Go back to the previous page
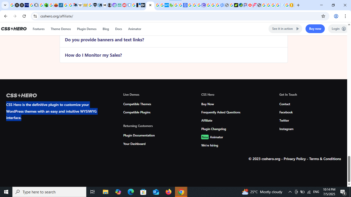 pyautogui.click(x=6, y=16)
